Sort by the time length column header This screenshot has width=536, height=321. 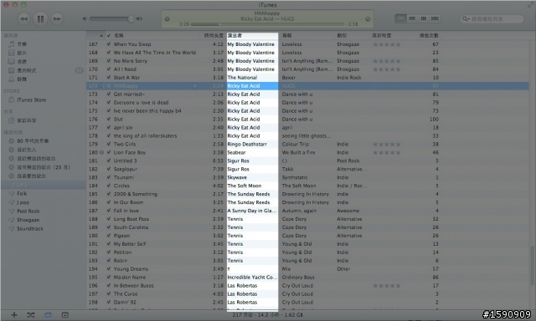214,35
